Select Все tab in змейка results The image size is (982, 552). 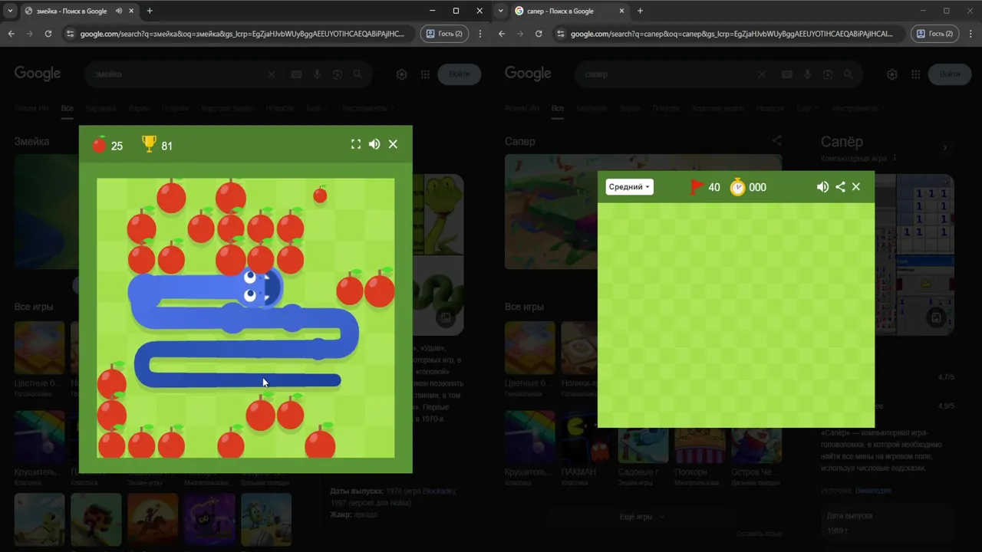click(68, 108)
